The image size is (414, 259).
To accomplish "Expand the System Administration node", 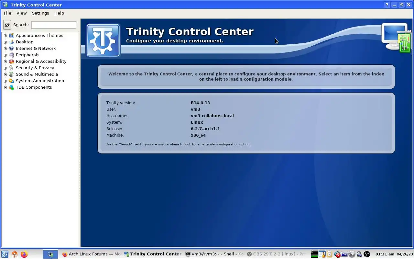I will [x=5, y=81].
